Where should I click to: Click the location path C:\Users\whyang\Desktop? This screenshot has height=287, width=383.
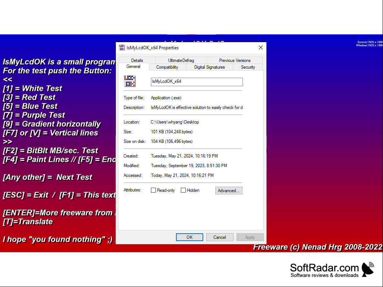click(x=175, y=122)
